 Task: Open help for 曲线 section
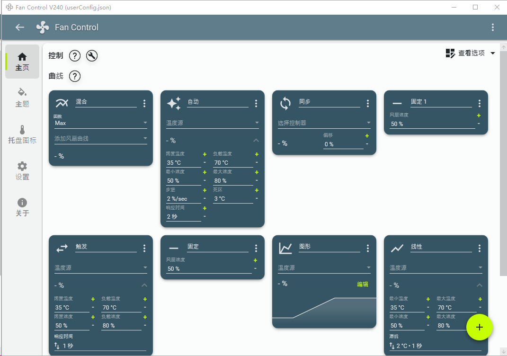(x=75, y=76)
